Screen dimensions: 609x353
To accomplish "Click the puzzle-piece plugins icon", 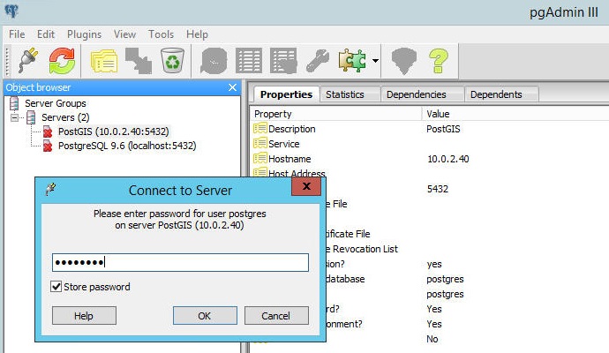I will pyautogui.click(x=352, y=61).
